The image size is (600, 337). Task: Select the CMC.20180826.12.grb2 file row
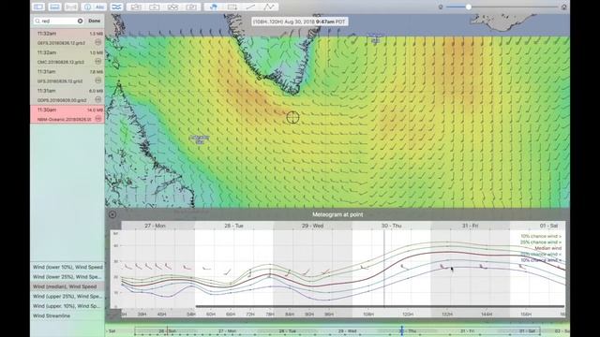point(67,57)
